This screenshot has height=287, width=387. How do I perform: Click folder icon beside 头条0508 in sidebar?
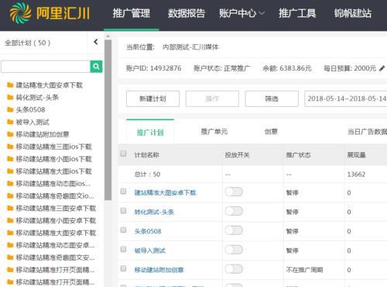(x=10, y=109)
